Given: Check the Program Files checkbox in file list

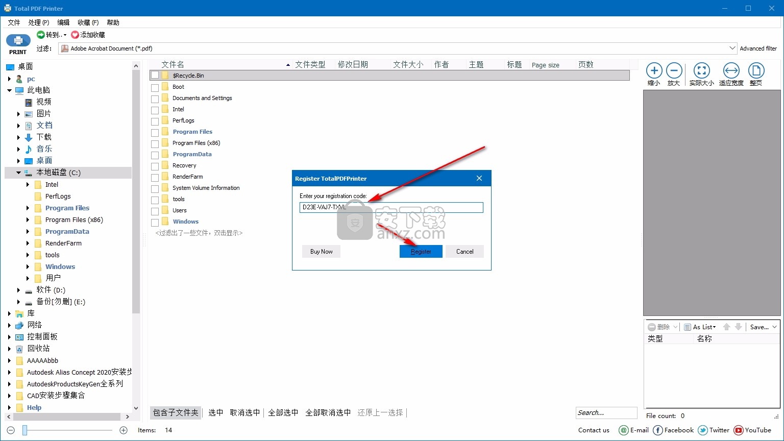Looking at the screenshot, I should (155, 133).
